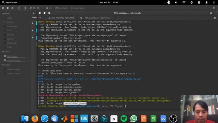The image size is (218, 123).
Task: Open the mail client in the dock
Action: click(x=54, y=119)
